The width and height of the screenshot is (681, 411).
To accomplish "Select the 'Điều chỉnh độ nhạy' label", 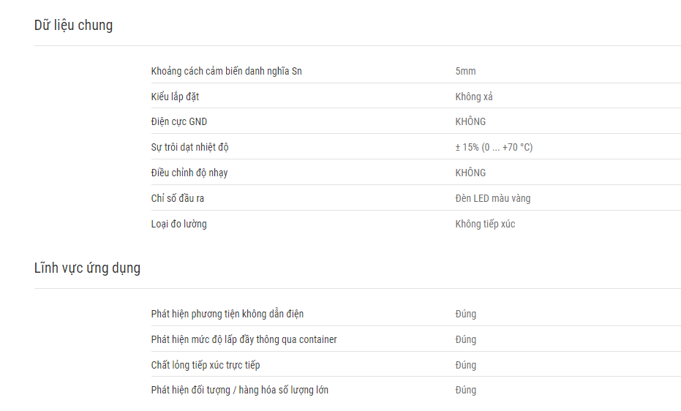I will (x=189, y=173).
